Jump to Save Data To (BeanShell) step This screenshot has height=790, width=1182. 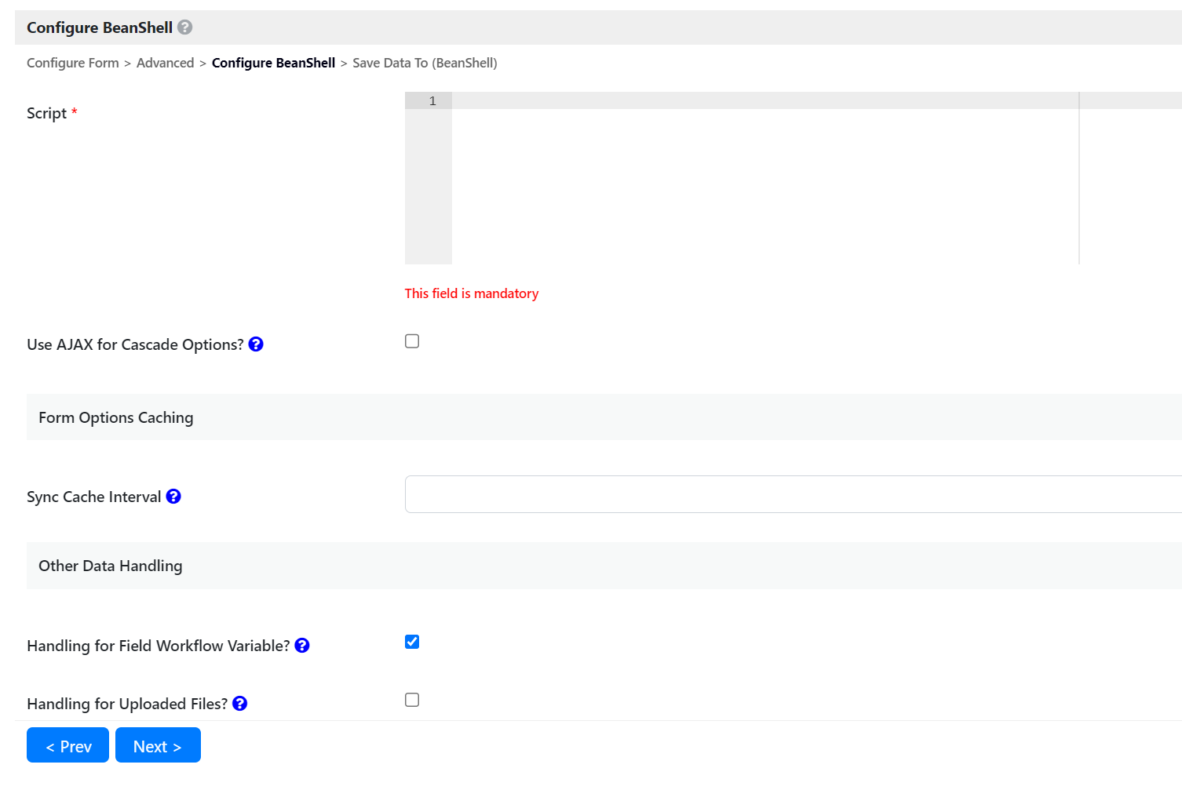click(x=425, y=63)
